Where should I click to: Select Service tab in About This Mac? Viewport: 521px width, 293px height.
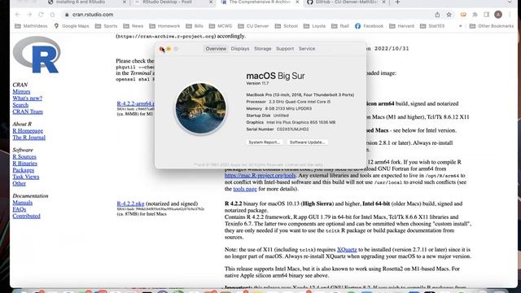pos(307,49)
